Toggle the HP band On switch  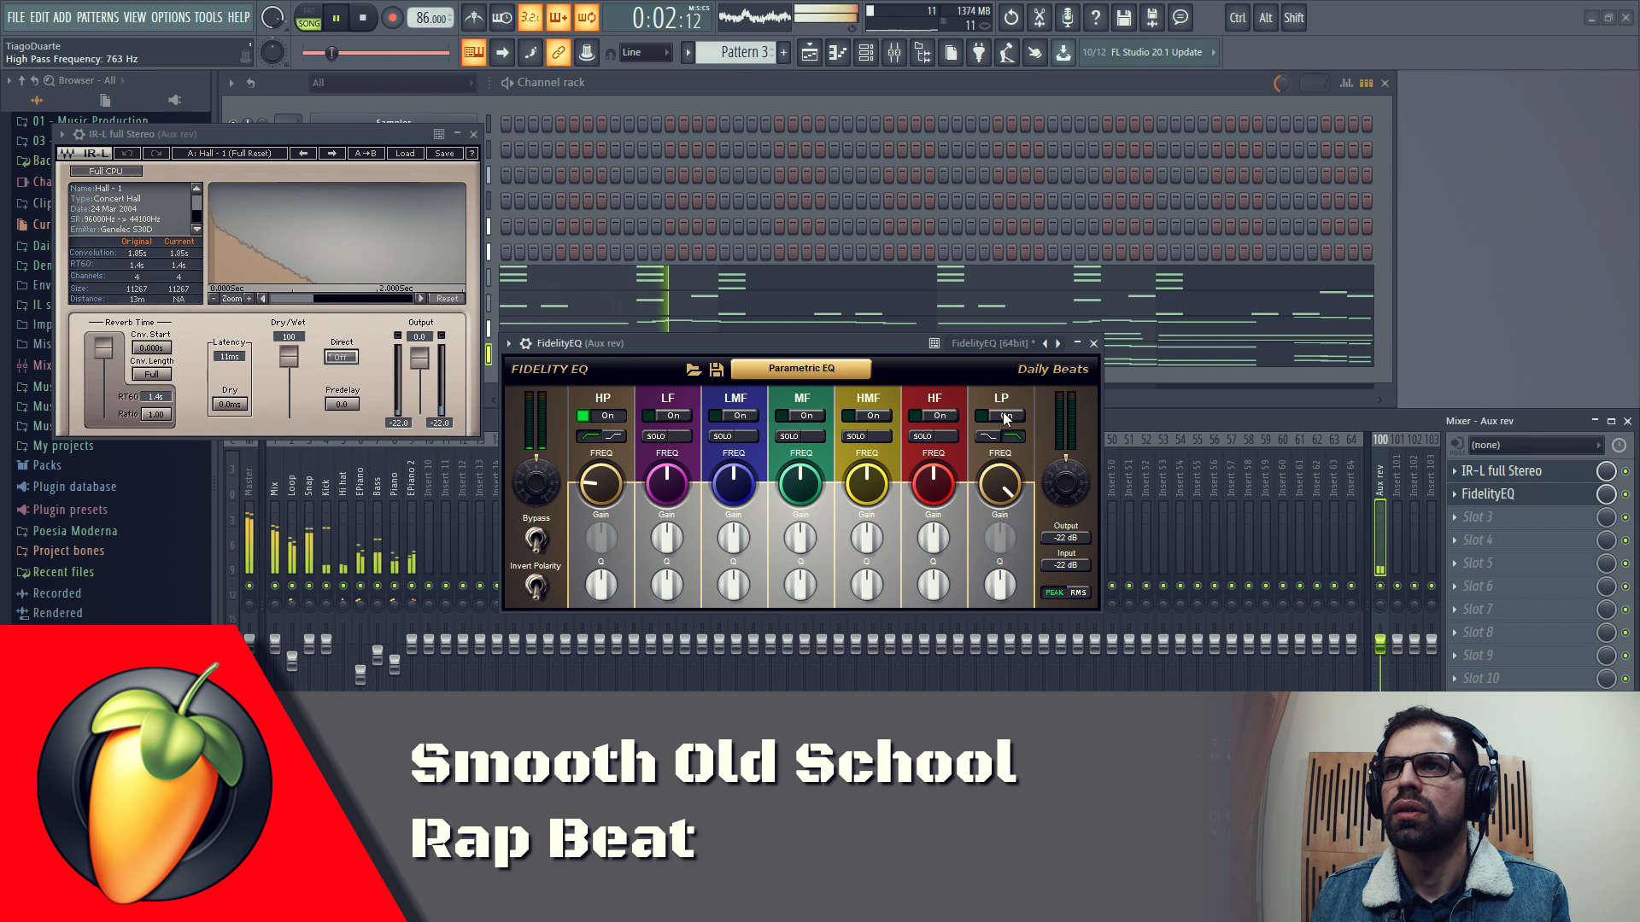click(600, 416)
